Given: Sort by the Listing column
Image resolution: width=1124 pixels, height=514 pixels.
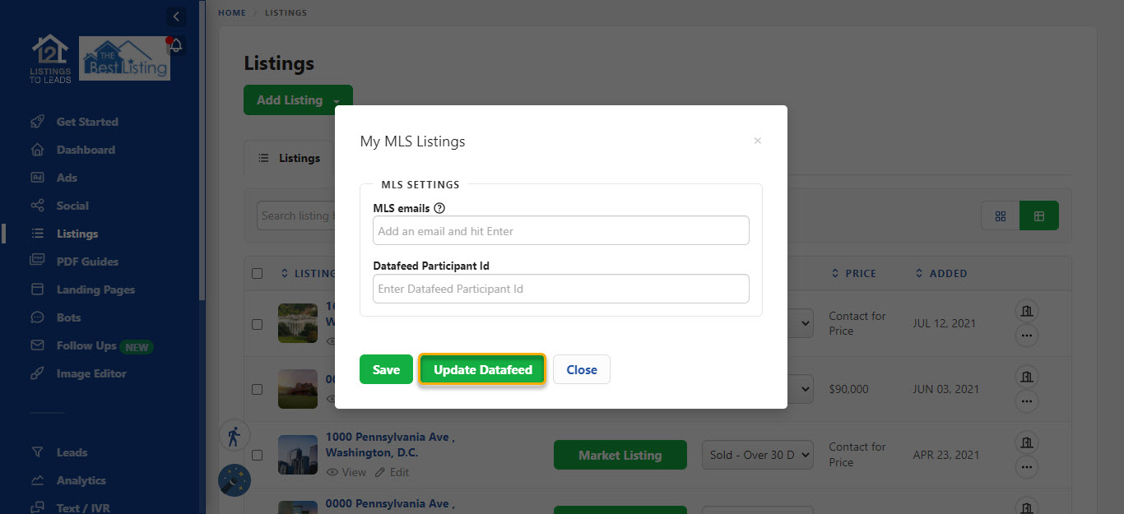Looking at the screenshot, I should [308, 273].
